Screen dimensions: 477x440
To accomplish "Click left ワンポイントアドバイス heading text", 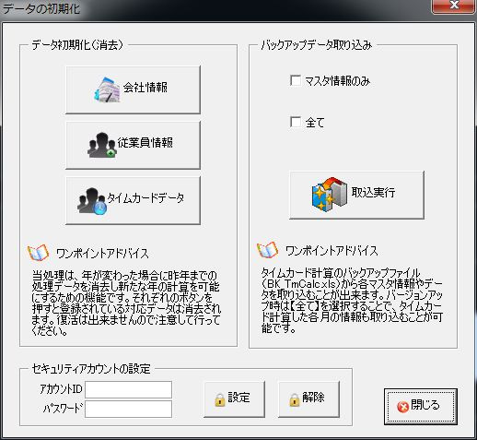I will [x=102, y=254].
